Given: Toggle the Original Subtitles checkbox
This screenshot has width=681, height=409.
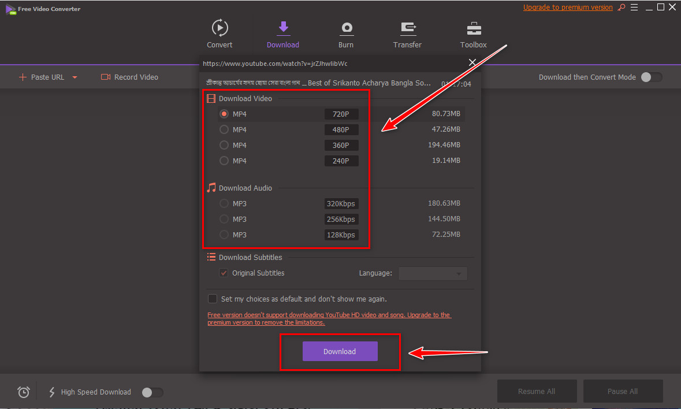Looking at the screenshot, I should pos(224,273).
